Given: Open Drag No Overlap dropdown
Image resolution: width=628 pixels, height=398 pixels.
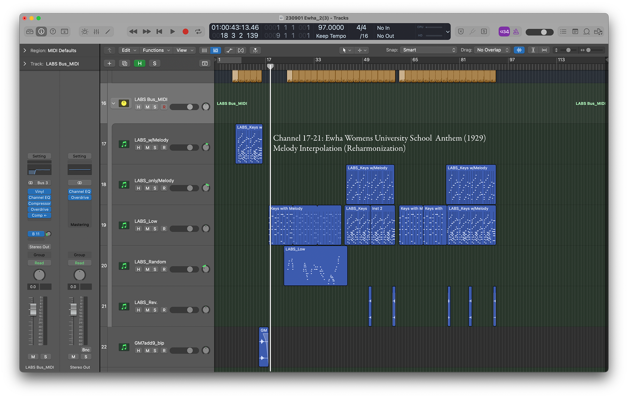Looking at the screenshot, I should point(493,50).
